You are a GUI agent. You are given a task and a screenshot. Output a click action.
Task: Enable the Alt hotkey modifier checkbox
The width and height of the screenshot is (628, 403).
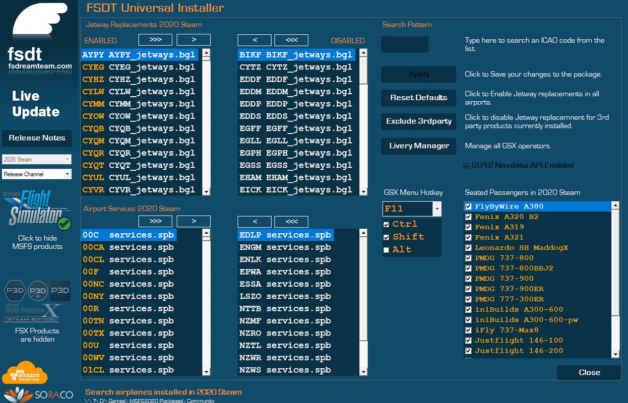[x=387, y=250]
